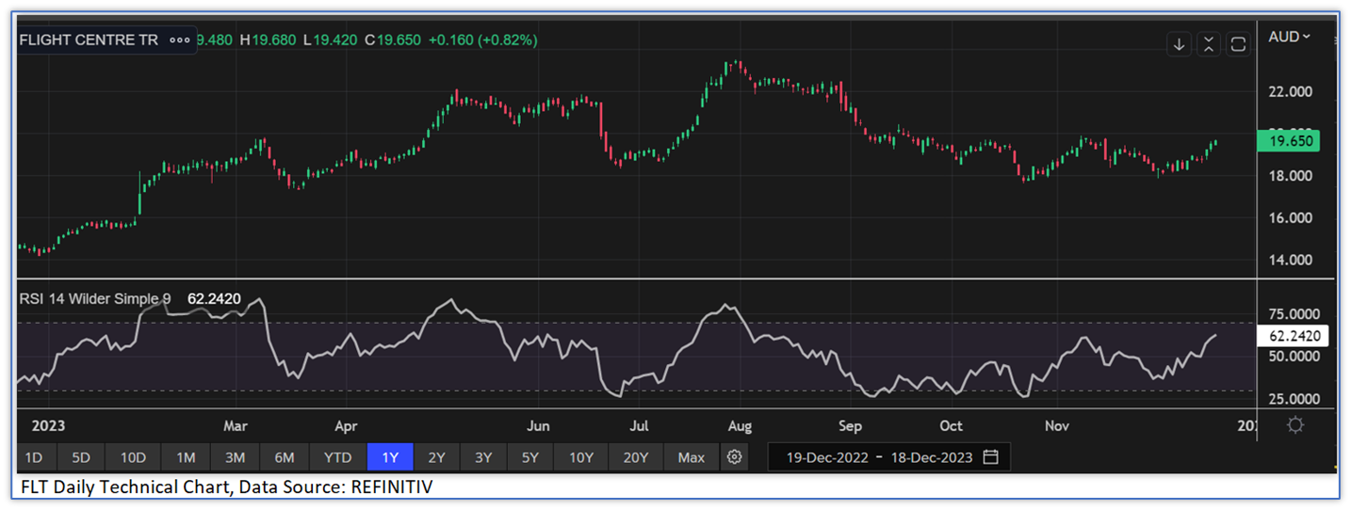Screen dimensions: 1351x510
Task: Click the FLIGHT CENTRE TR series label
Action: 90,40
